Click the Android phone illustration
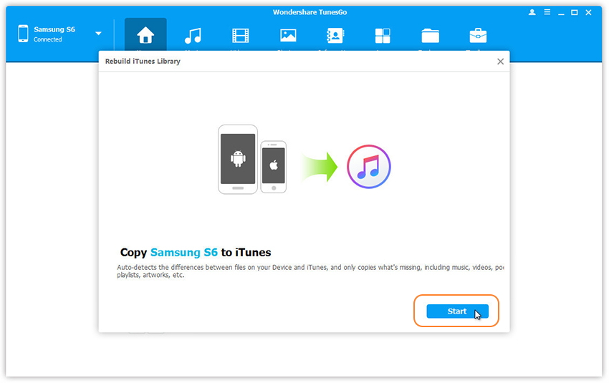609x383 pixels. click(238, 159)
